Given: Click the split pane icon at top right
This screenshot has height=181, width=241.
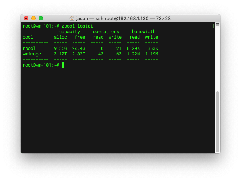Looking at the screenshot, I should 218,25.
